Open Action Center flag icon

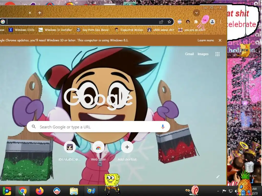[224, 191]
